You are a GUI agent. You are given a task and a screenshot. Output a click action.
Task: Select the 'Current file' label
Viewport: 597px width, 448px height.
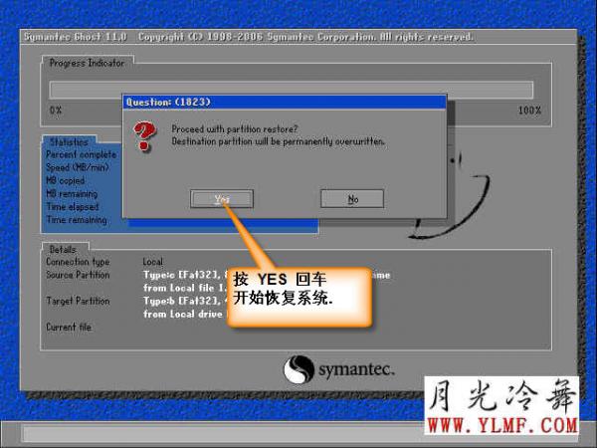[69, 327]
